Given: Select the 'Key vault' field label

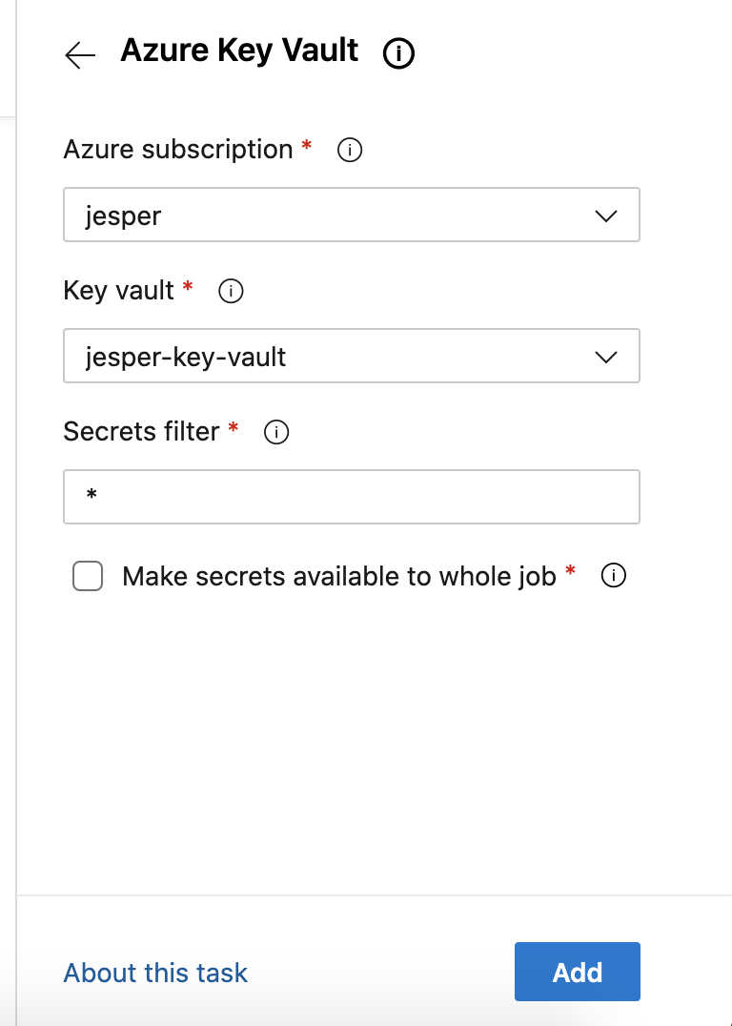Looking at the screenshot, I should (x=118, y=291).
